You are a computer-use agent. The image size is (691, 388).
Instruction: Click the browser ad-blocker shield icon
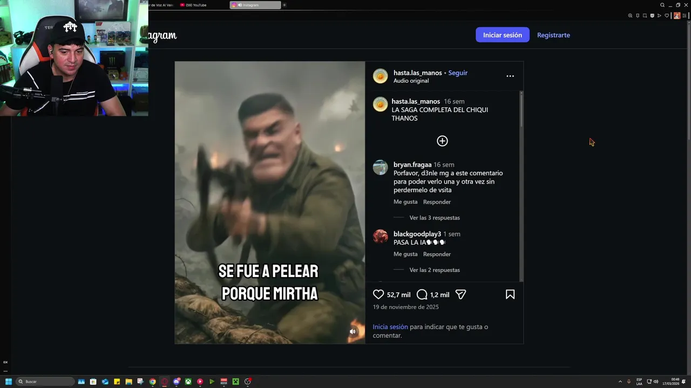point(652,16)
